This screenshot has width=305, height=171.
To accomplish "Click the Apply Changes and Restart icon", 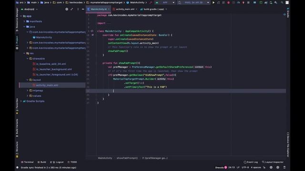I will point(218,2).
